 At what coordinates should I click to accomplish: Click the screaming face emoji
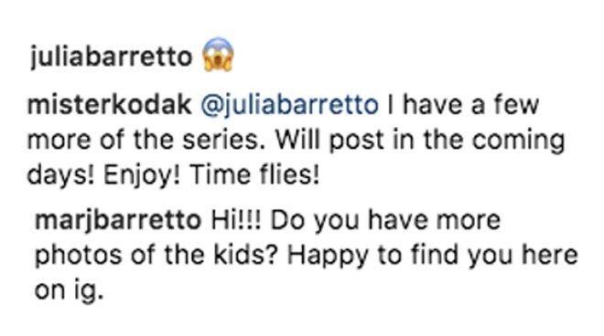point(218,55)
